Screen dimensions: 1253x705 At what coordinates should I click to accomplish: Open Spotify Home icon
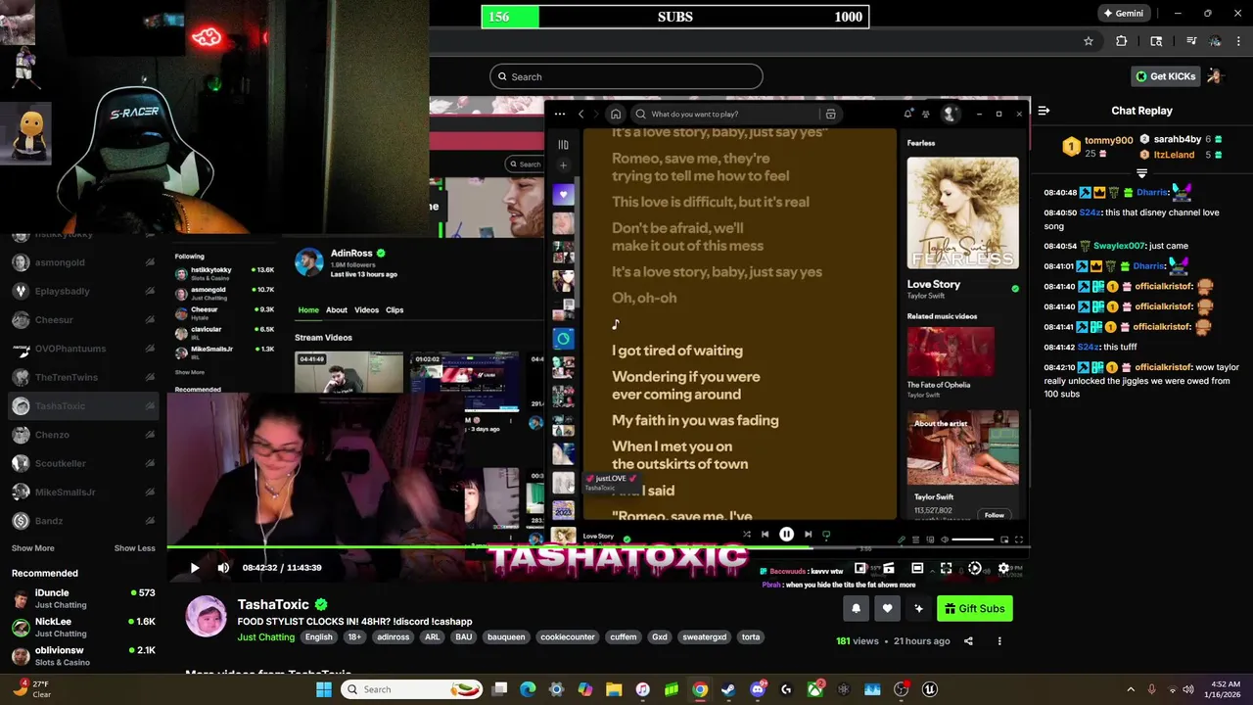click(x=615, y=114)
